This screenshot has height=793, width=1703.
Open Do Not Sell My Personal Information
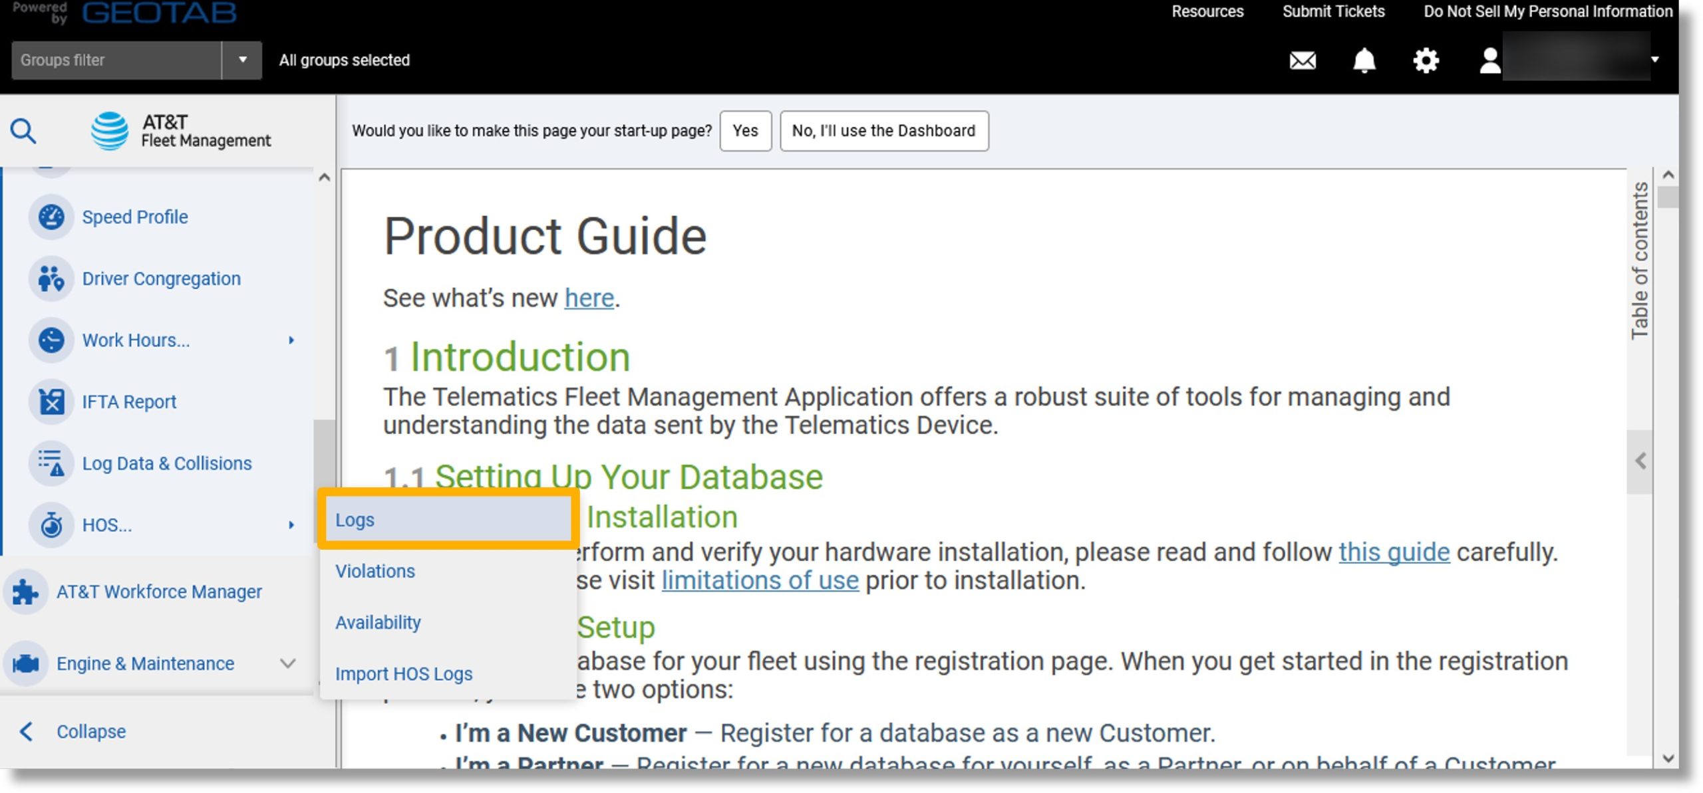click(1548, 11)
